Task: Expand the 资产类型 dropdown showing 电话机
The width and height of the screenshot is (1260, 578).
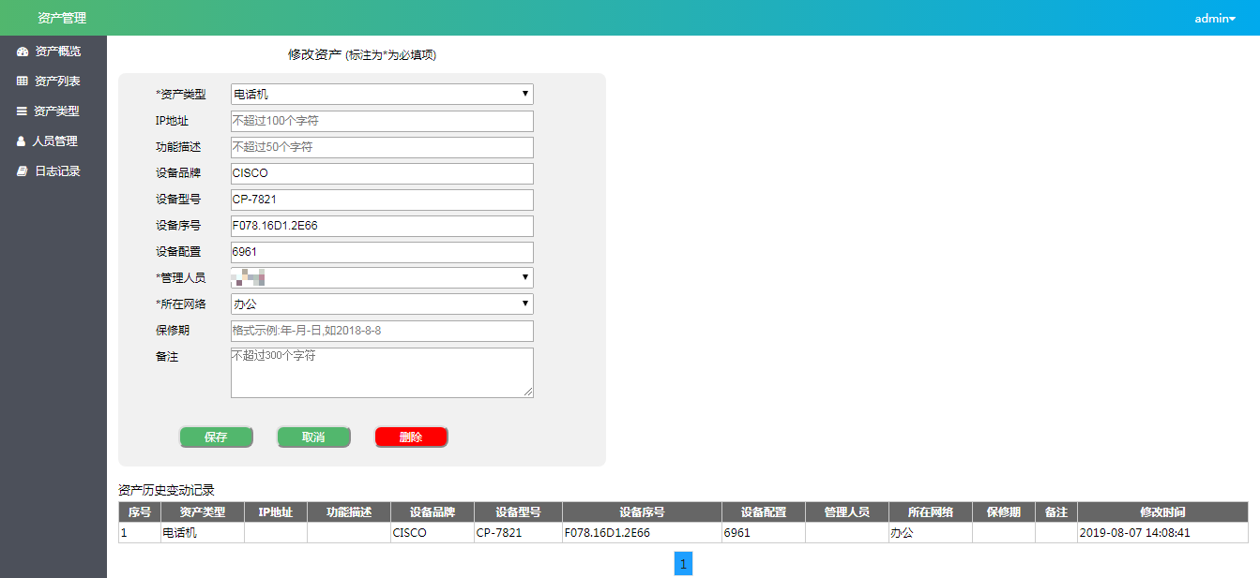Action: 382,94
